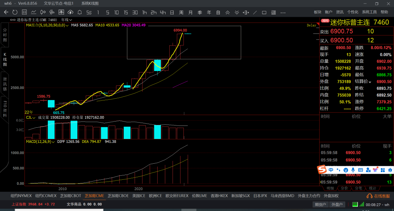Switch to the candlestick chart icon
The width and height of the screenshot is (394, 211).
coord(43,12)
